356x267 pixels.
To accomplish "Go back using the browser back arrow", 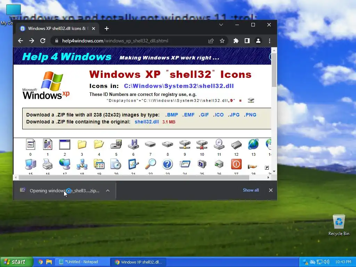I will [x=21, y=41].
